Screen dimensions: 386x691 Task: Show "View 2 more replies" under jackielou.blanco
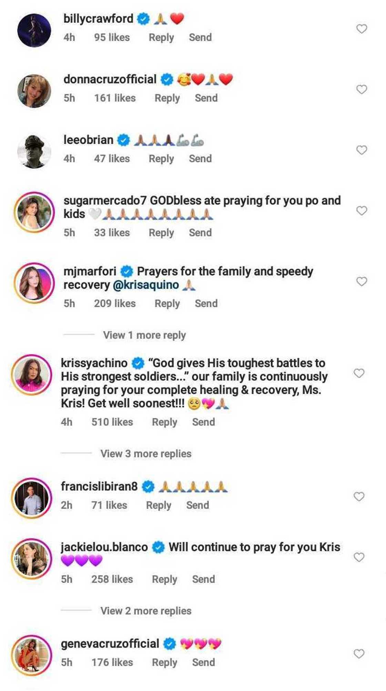146,611
